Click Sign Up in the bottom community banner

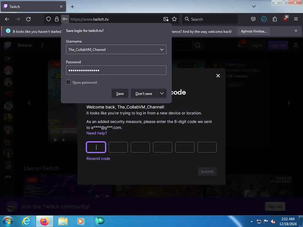pos(275,207)
